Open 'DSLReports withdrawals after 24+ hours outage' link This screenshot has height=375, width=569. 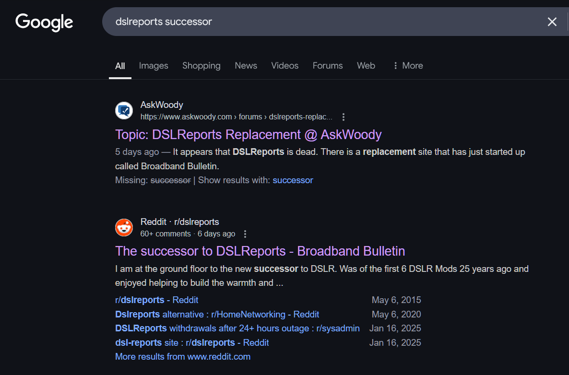tap(237, 328)
